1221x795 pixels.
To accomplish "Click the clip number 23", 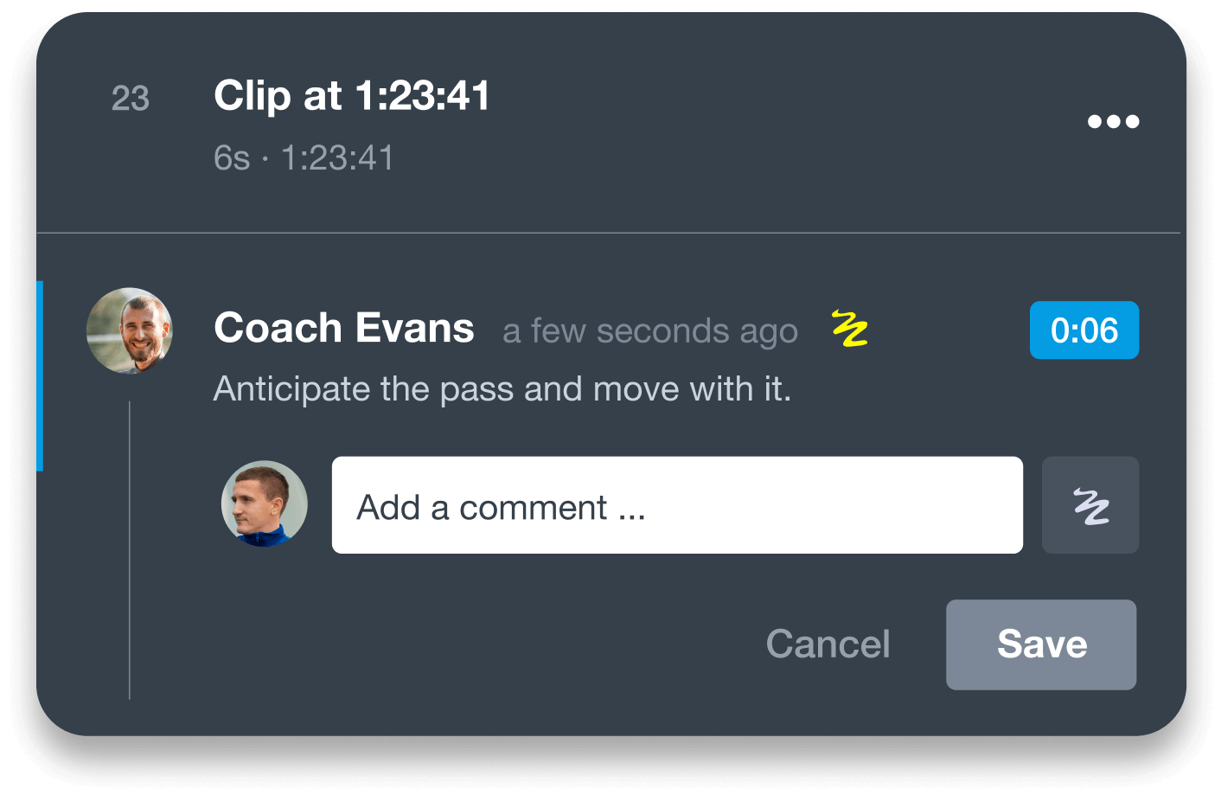I will (x=131, y=99).
